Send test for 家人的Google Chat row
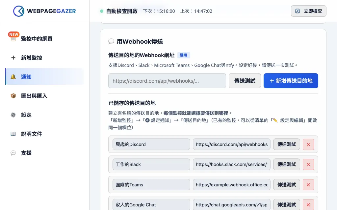Viewport: 337px width, 210px height. pyautogui.click(x=287, y=205)
